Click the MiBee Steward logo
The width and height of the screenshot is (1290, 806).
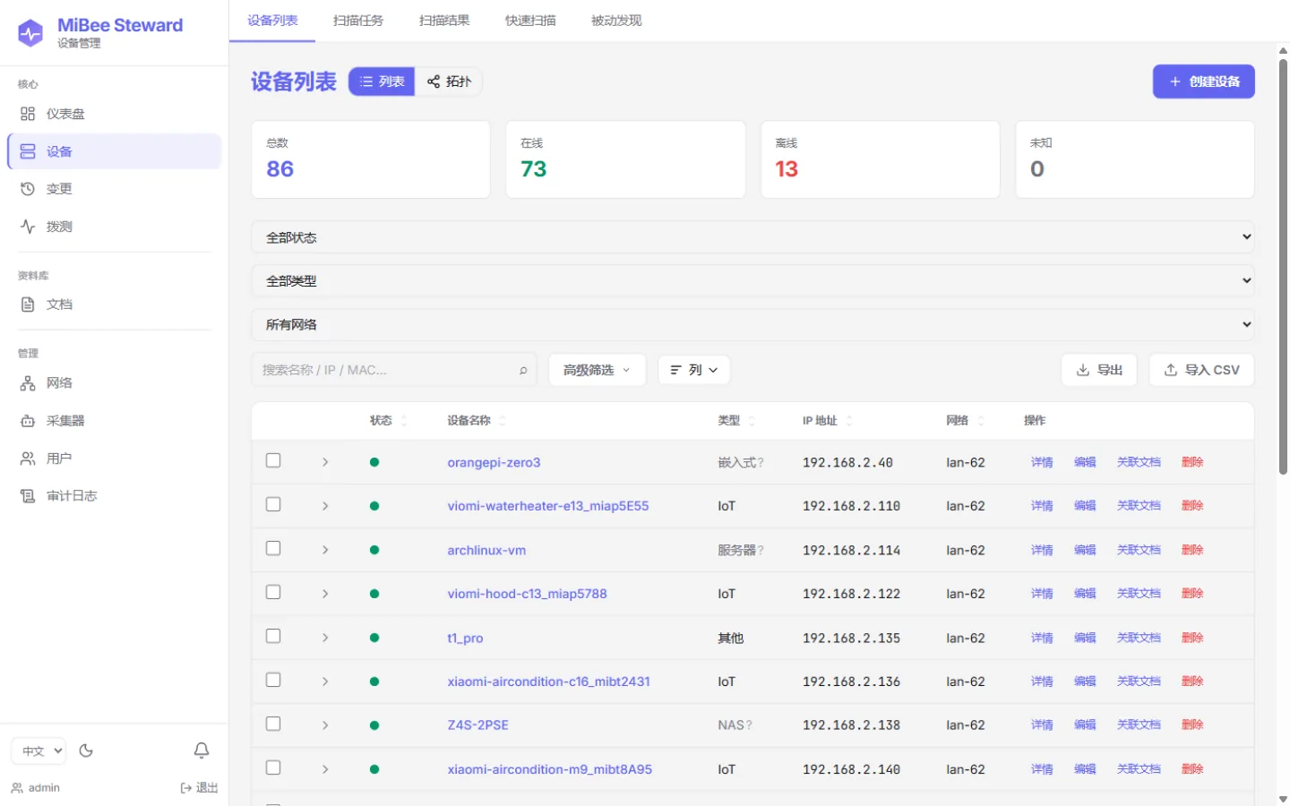tap(30, 33)
